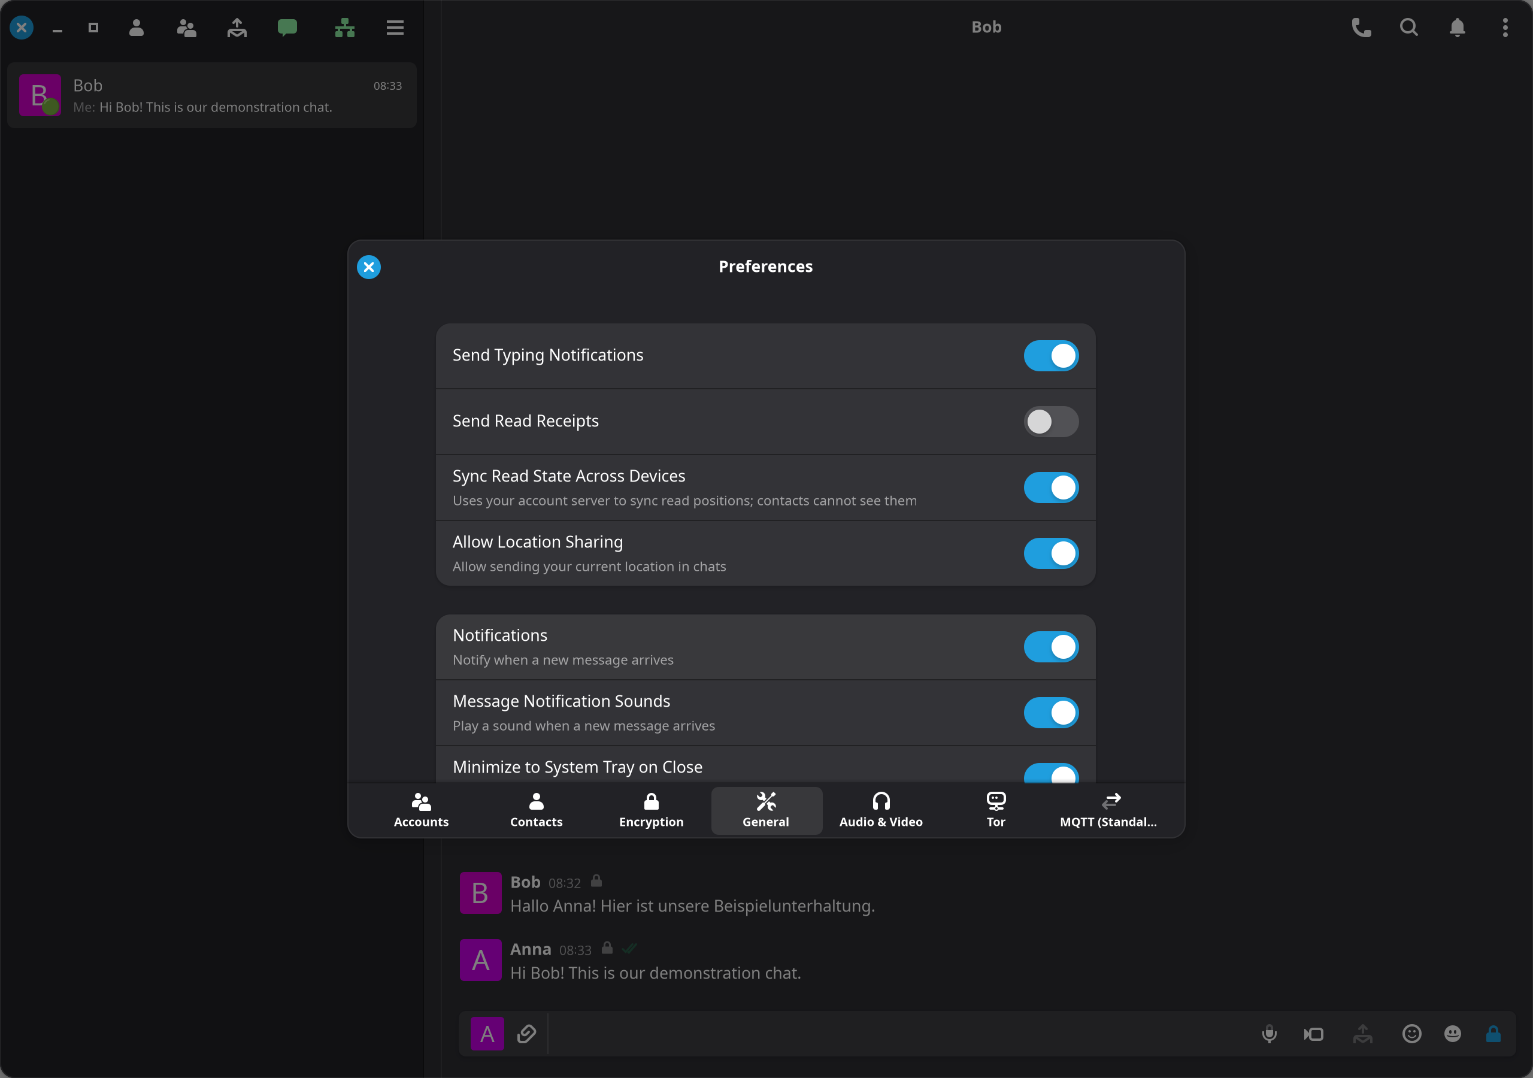Record a voice message with the microphone icon
The width and height of the screenshot is (1533, 1078).
(1270, 1034)
